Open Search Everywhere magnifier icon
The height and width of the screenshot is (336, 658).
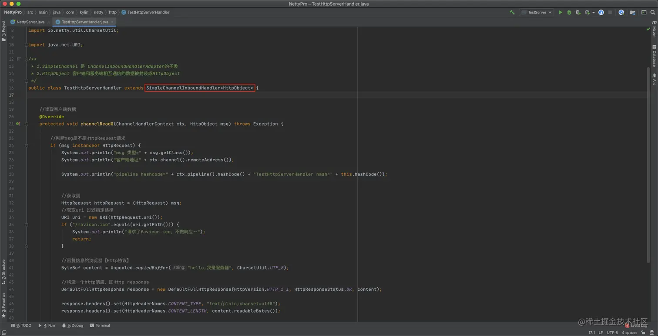tap(653, 12)
